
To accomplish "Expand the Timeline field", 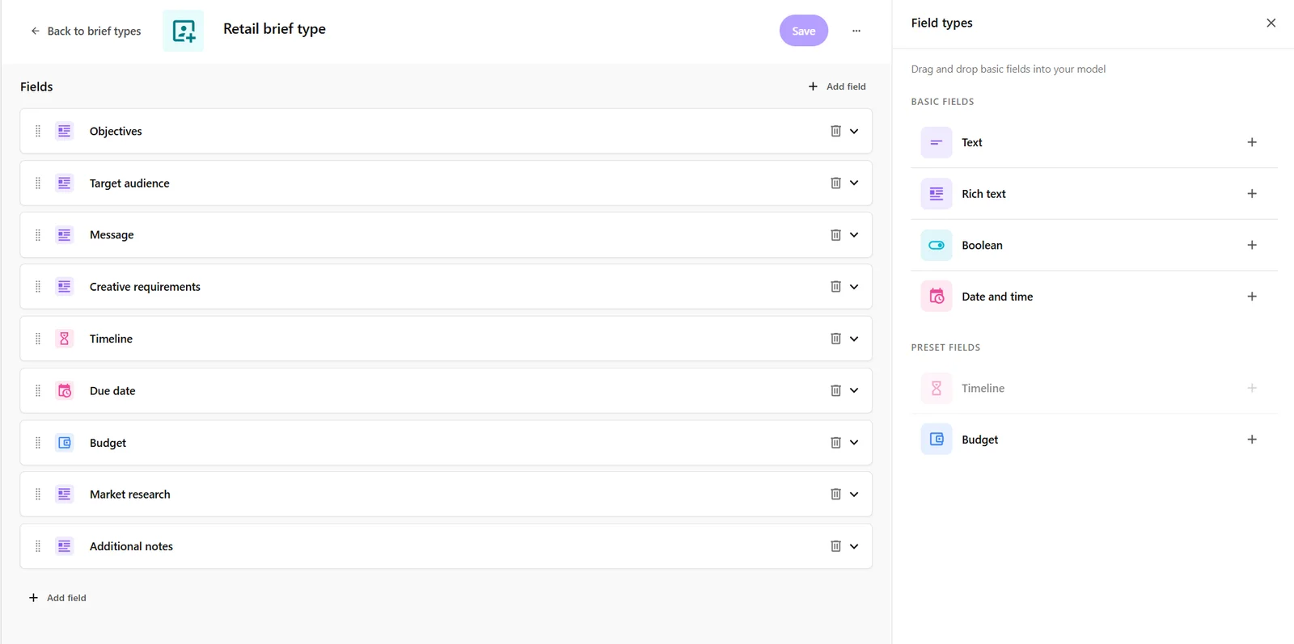I will [854, 339].
